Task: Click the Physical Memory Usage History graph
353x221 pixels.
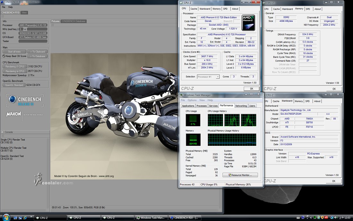Action: pyautogui.click(x=232, y=140)
